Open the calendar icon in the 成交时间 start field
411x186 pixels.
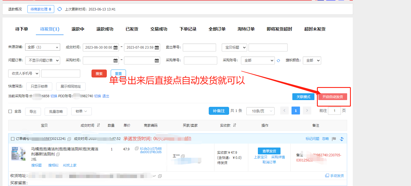(x=116, y=47)
